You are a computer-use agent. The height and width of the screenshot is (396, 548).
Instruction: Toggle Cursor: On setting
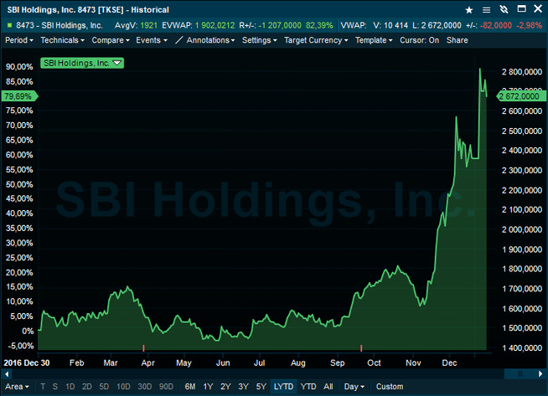420,40
